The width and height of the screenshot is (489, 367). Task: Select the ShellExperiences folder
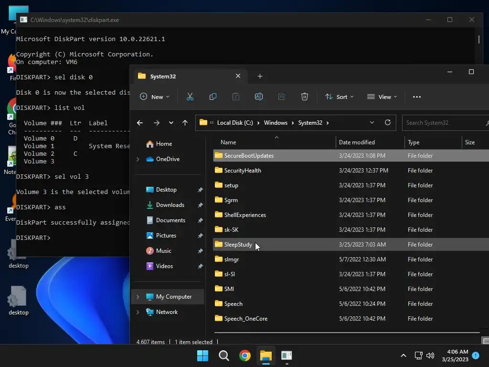tap(351, 215)
